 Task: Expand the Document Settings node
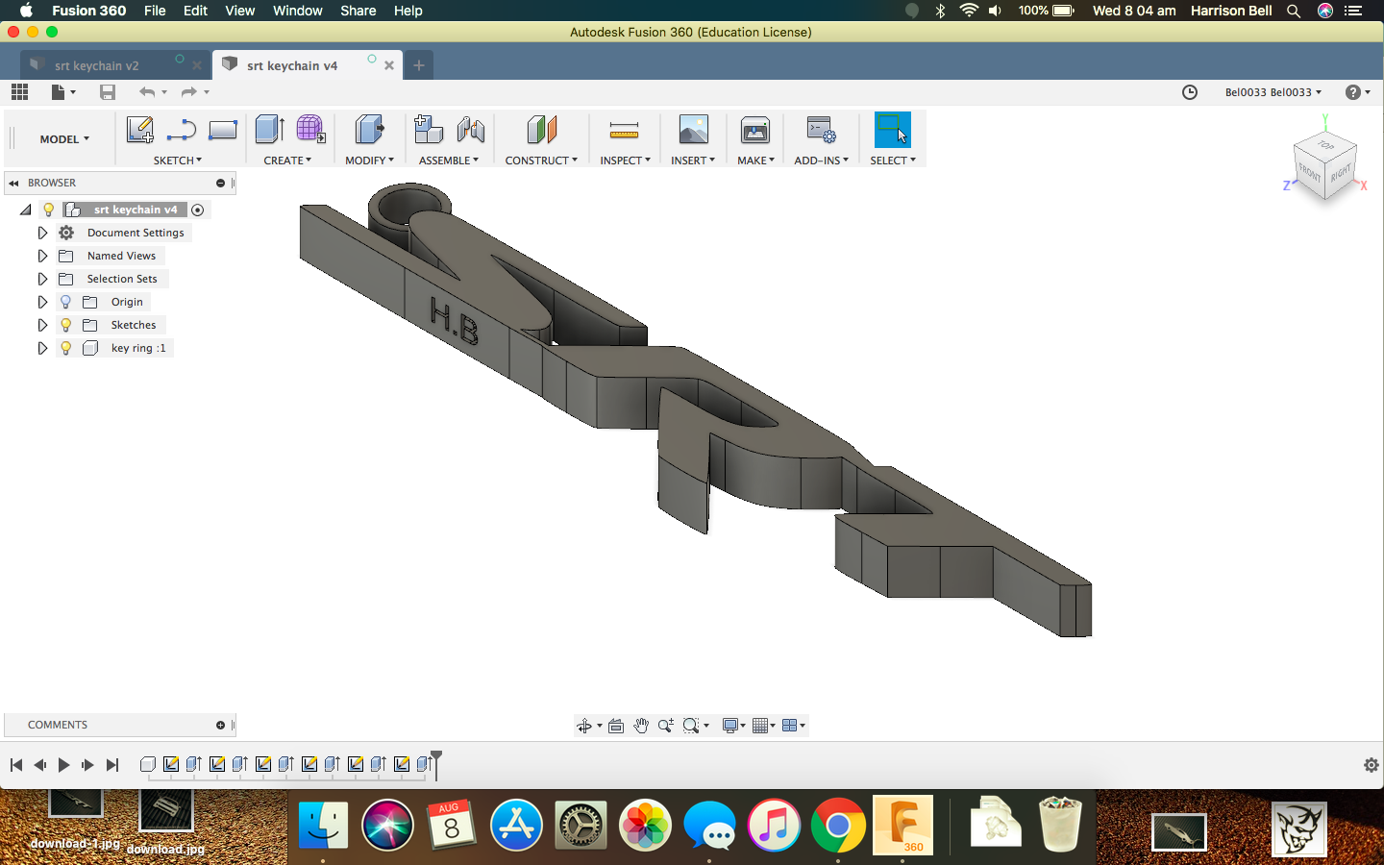point(42,233)
